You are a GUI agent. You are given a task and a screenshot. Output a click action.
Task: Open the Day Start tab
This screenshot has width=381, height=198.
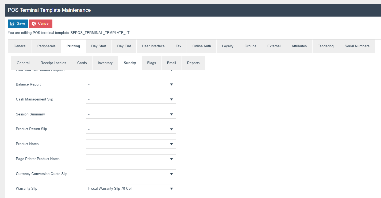(99, 46)
